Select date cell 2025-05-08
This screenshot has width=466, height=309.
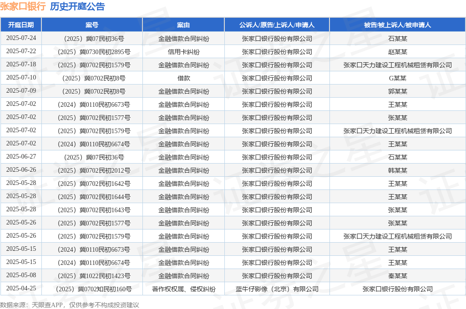[21, 275]
